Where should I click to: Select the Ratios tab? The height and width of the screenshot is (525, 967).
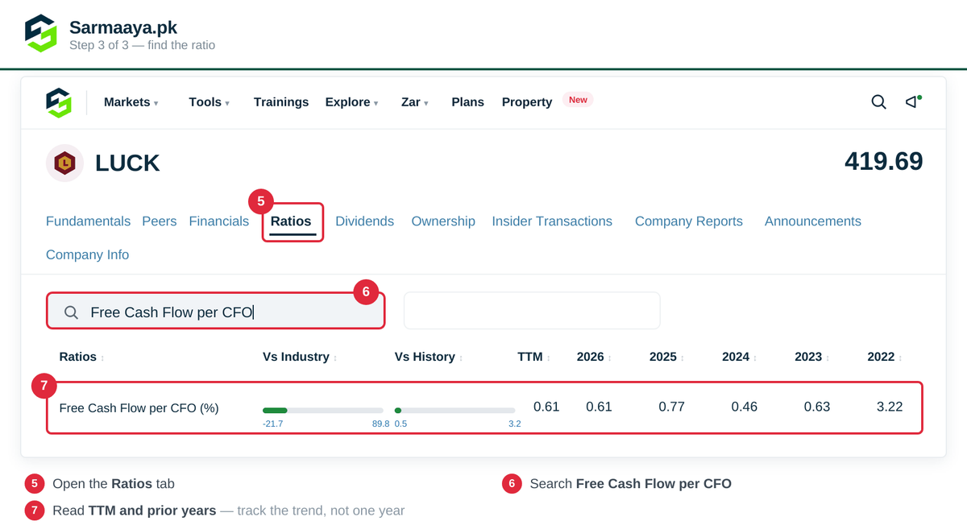pos(291,221)
